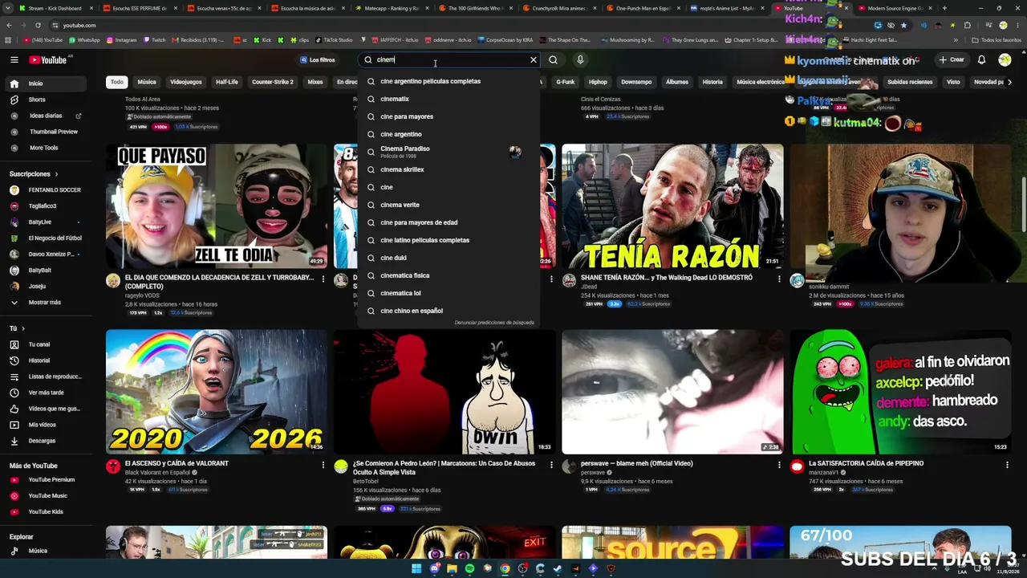Viewport: 1027px width, 578px height.
Task: Choose suggestion "cinematix"
Action: (x=449, y=99)
